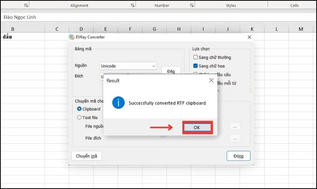Select column B header
This screenshot has width=317, height=189.
tap(13, 29)
